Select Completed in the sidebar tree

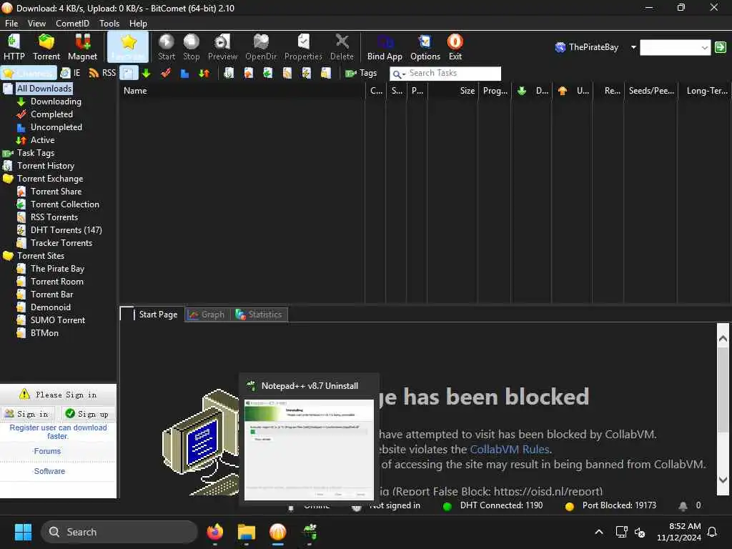click(x=51, y=114)
